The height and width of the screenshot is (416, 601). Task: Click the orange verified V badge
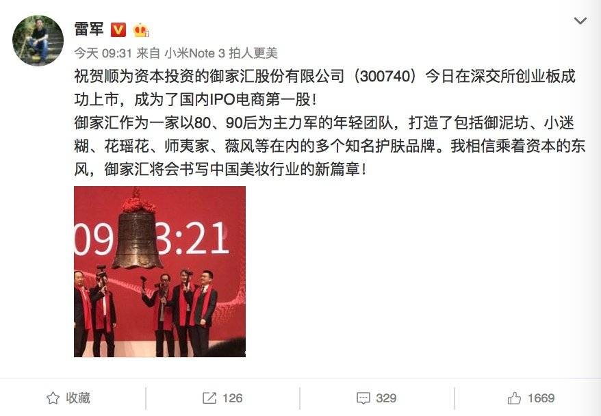pos(118,30)
